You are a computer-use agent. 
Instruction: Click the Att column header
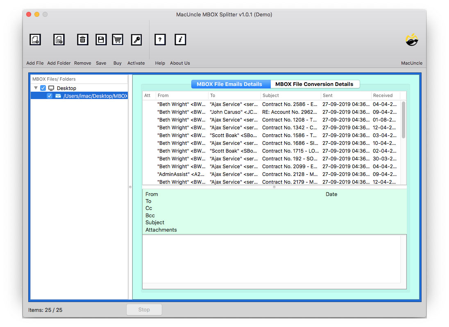point(149,95)
